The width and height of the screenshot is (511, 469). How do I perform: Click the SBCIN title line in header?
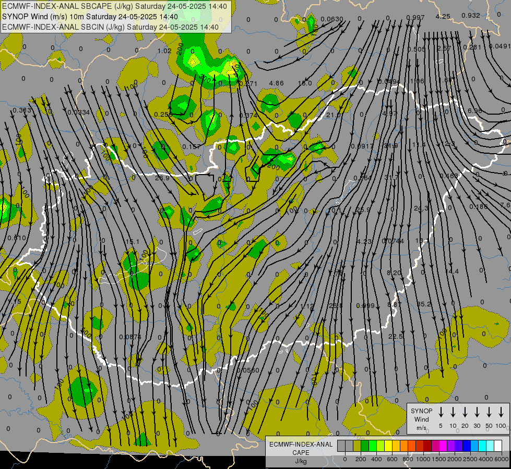click(110, 27)
